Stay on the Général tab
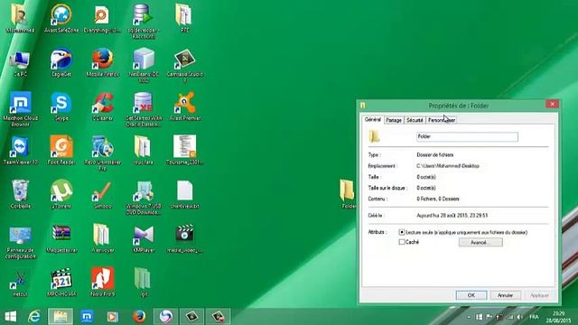 373,119
